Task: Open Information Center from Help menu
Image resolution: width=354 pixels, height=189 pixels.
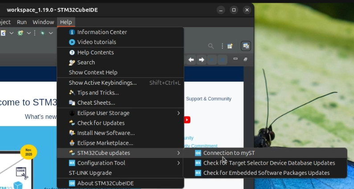Action: pos(120,32)
